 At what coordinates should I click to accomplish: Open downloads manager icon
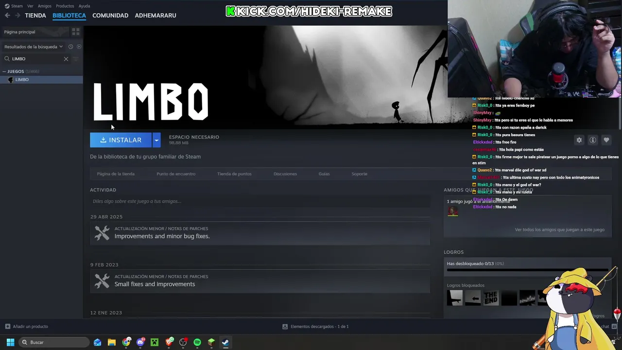click(285, 327)
